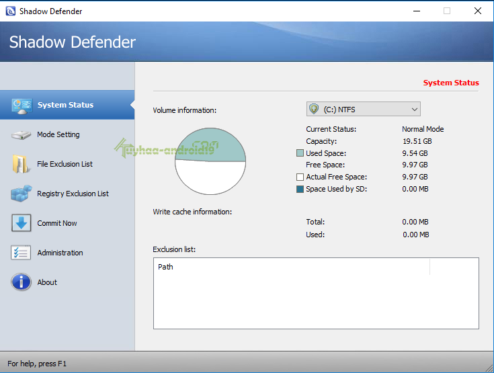Screen dimensions: 494x373
Task: Click the disk usage pie chart
Action: 210,161
